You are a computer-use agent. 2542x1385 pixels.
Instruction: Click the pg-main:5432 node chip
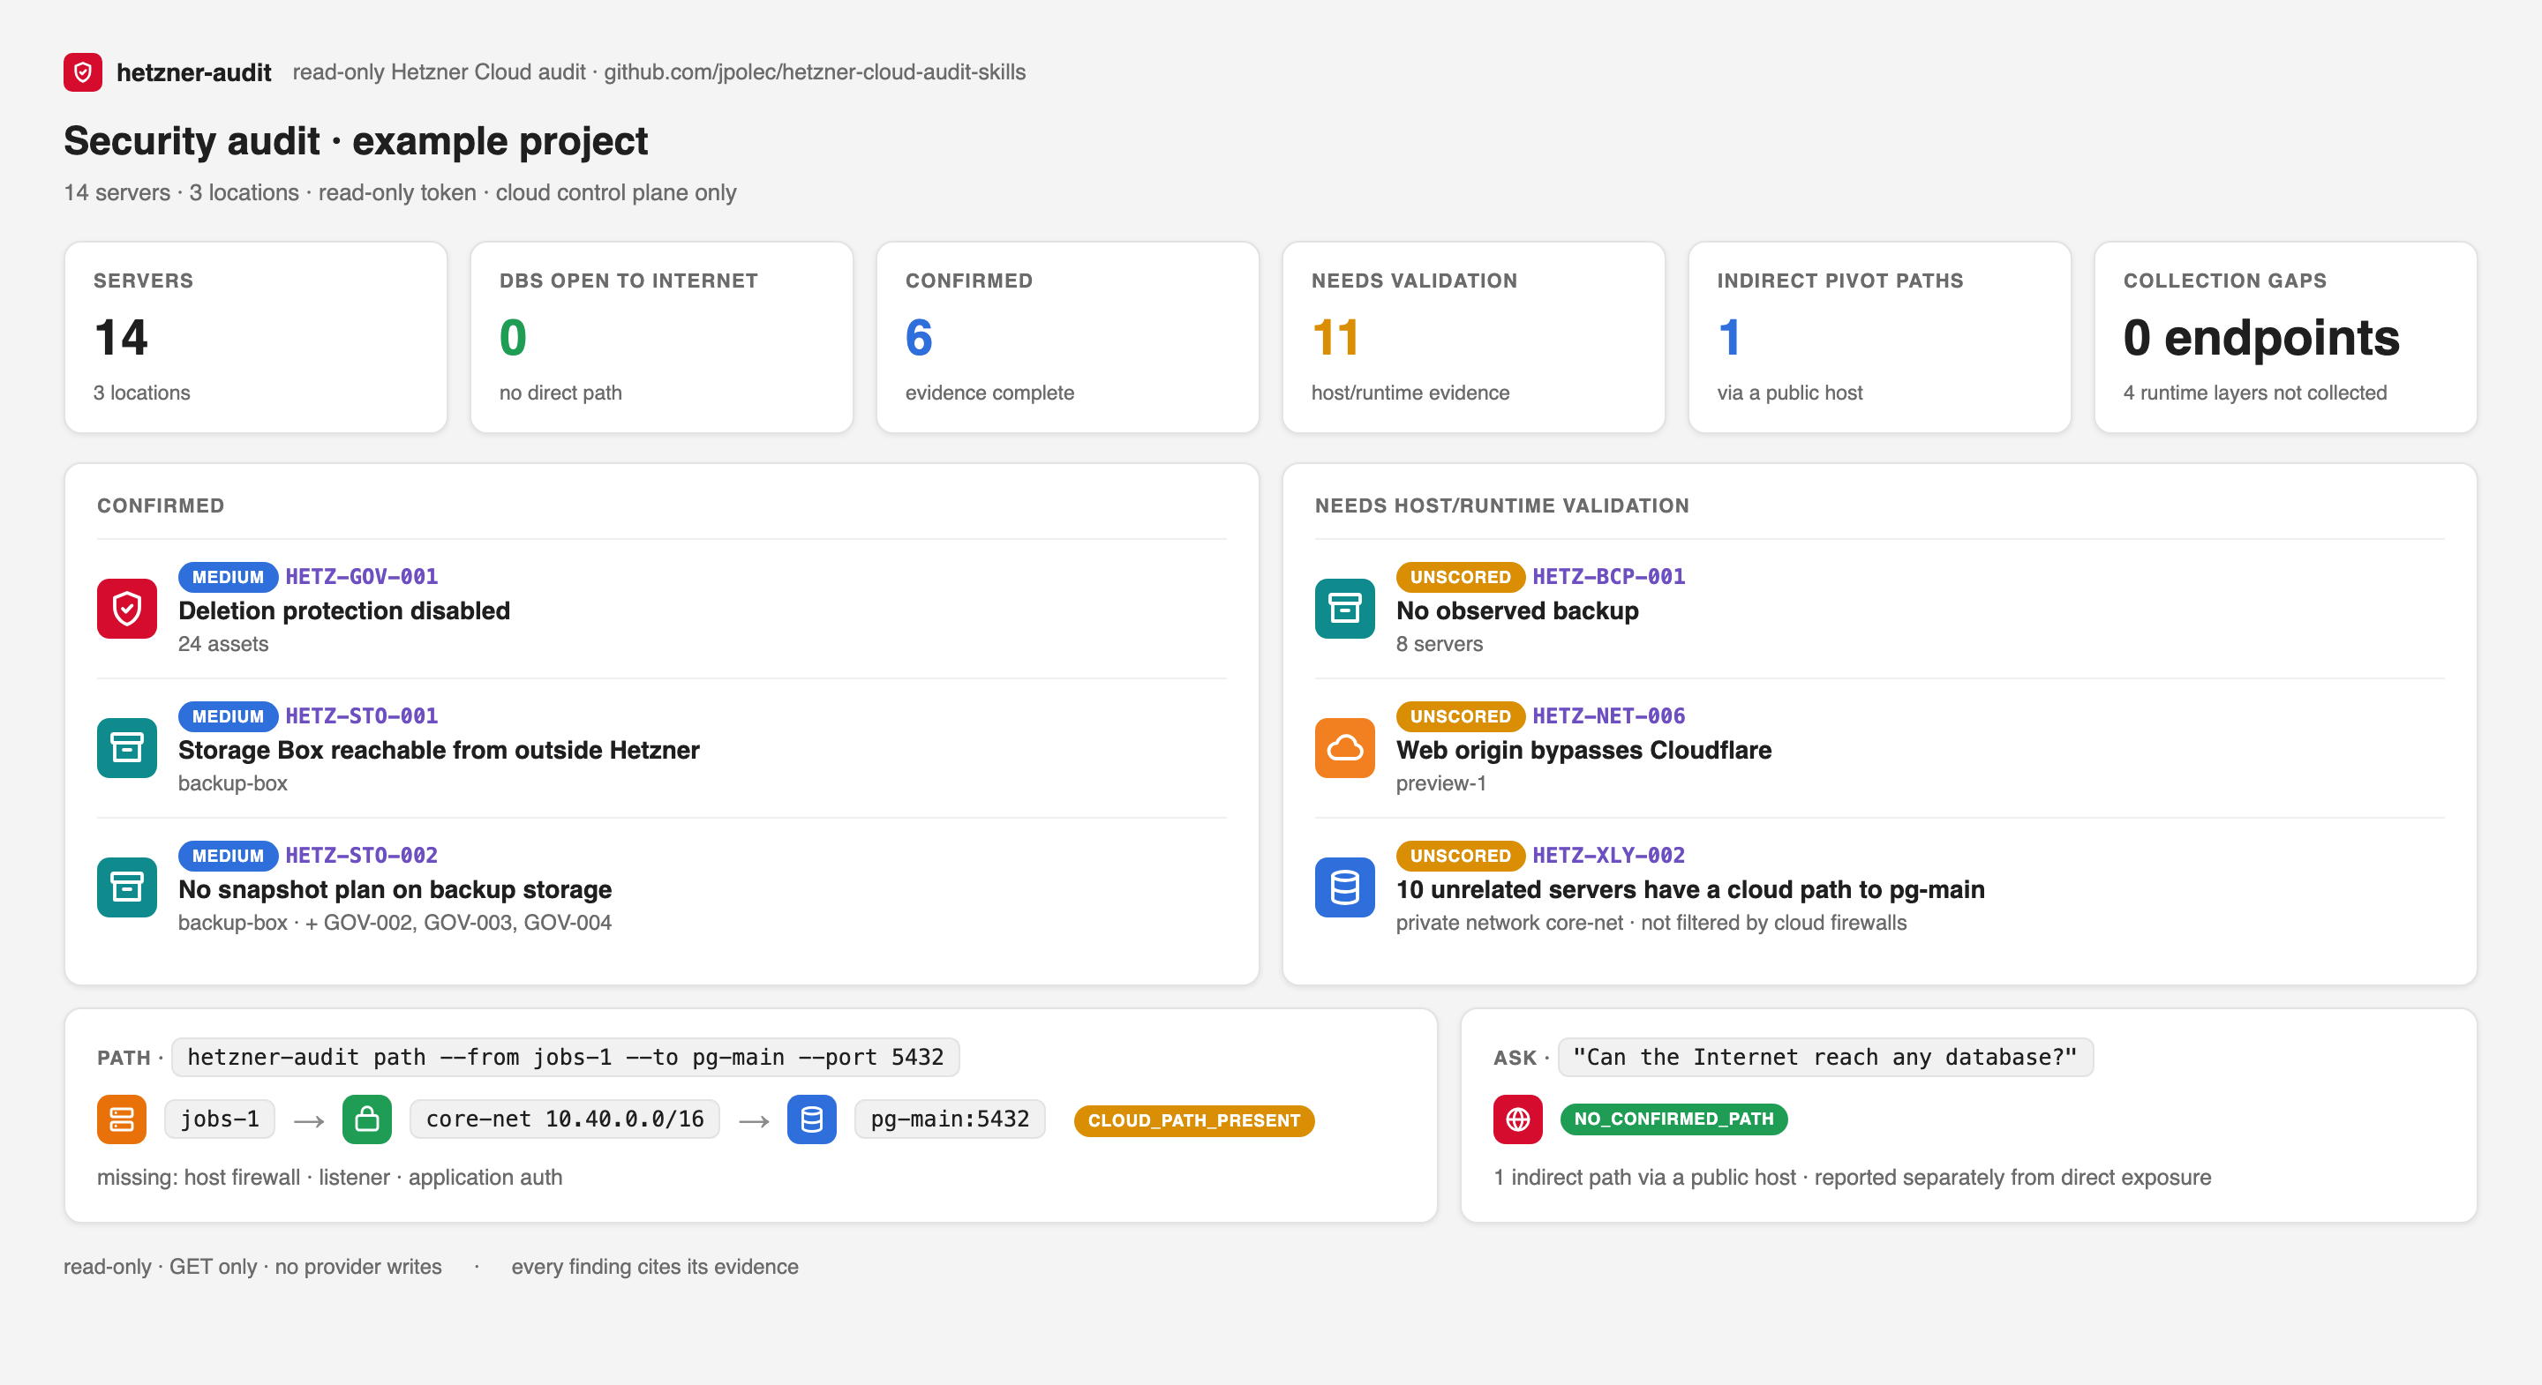click(x=950, y=1119)
